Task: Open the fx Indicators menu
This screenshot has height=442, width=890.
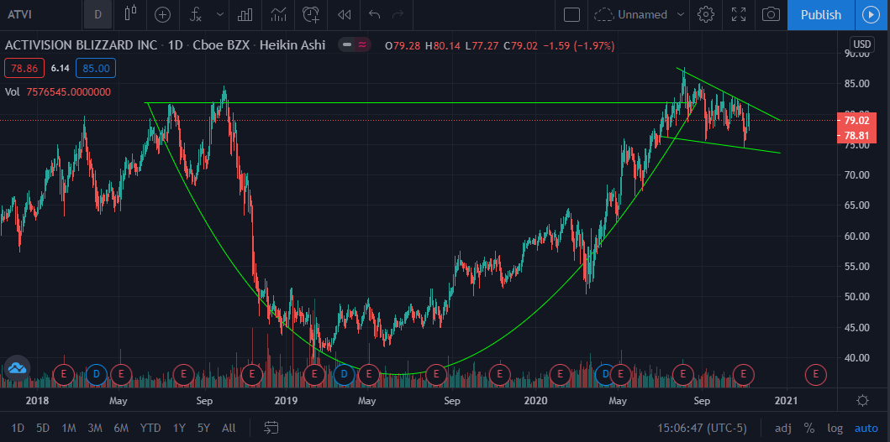Action: (196, 14)
